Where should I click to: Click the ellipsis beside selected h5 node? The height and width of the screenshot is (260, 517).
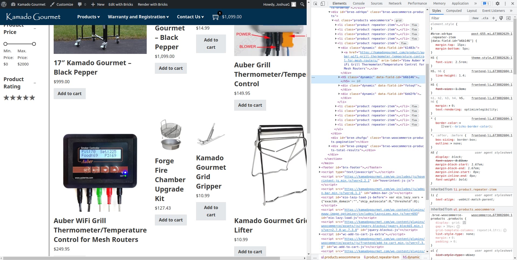click(313, 77)
